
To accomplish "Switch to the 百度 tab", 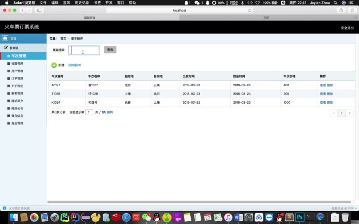I will [266, 17].
